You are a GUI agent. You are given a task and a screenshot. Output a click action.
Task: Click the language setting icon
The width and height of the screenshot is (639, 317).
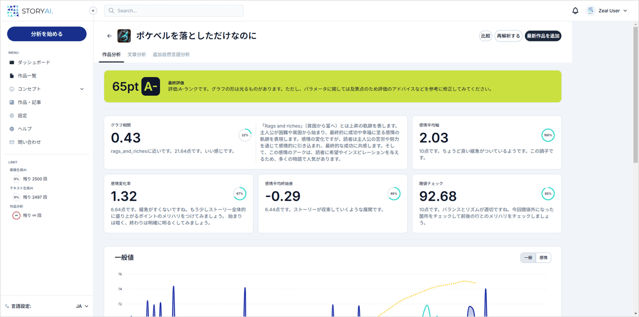click(x=7, y=307)
